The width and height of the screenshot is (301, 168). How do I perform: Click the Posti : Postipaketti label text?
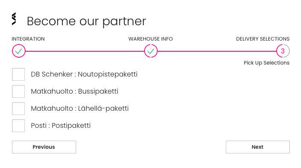[x=61, y=126]
